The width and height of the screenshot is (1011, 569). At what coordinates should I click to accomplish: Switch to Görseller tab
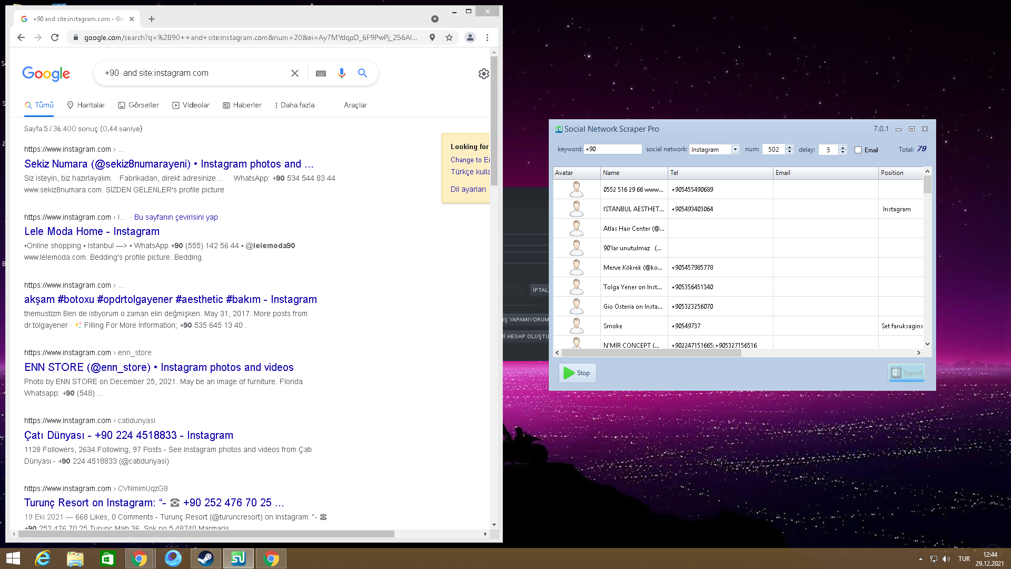[x=138, y=105]
